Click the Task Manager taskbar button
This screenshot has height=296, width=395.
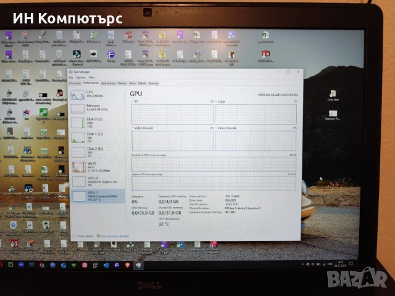pos(138,265)
